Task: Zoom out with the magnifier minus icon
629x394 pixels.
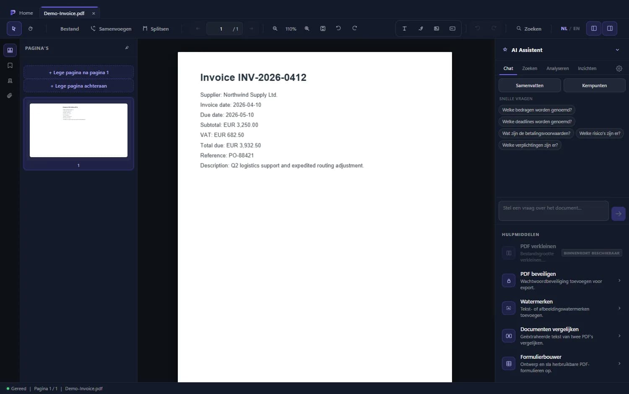Action: coord(275,29)
